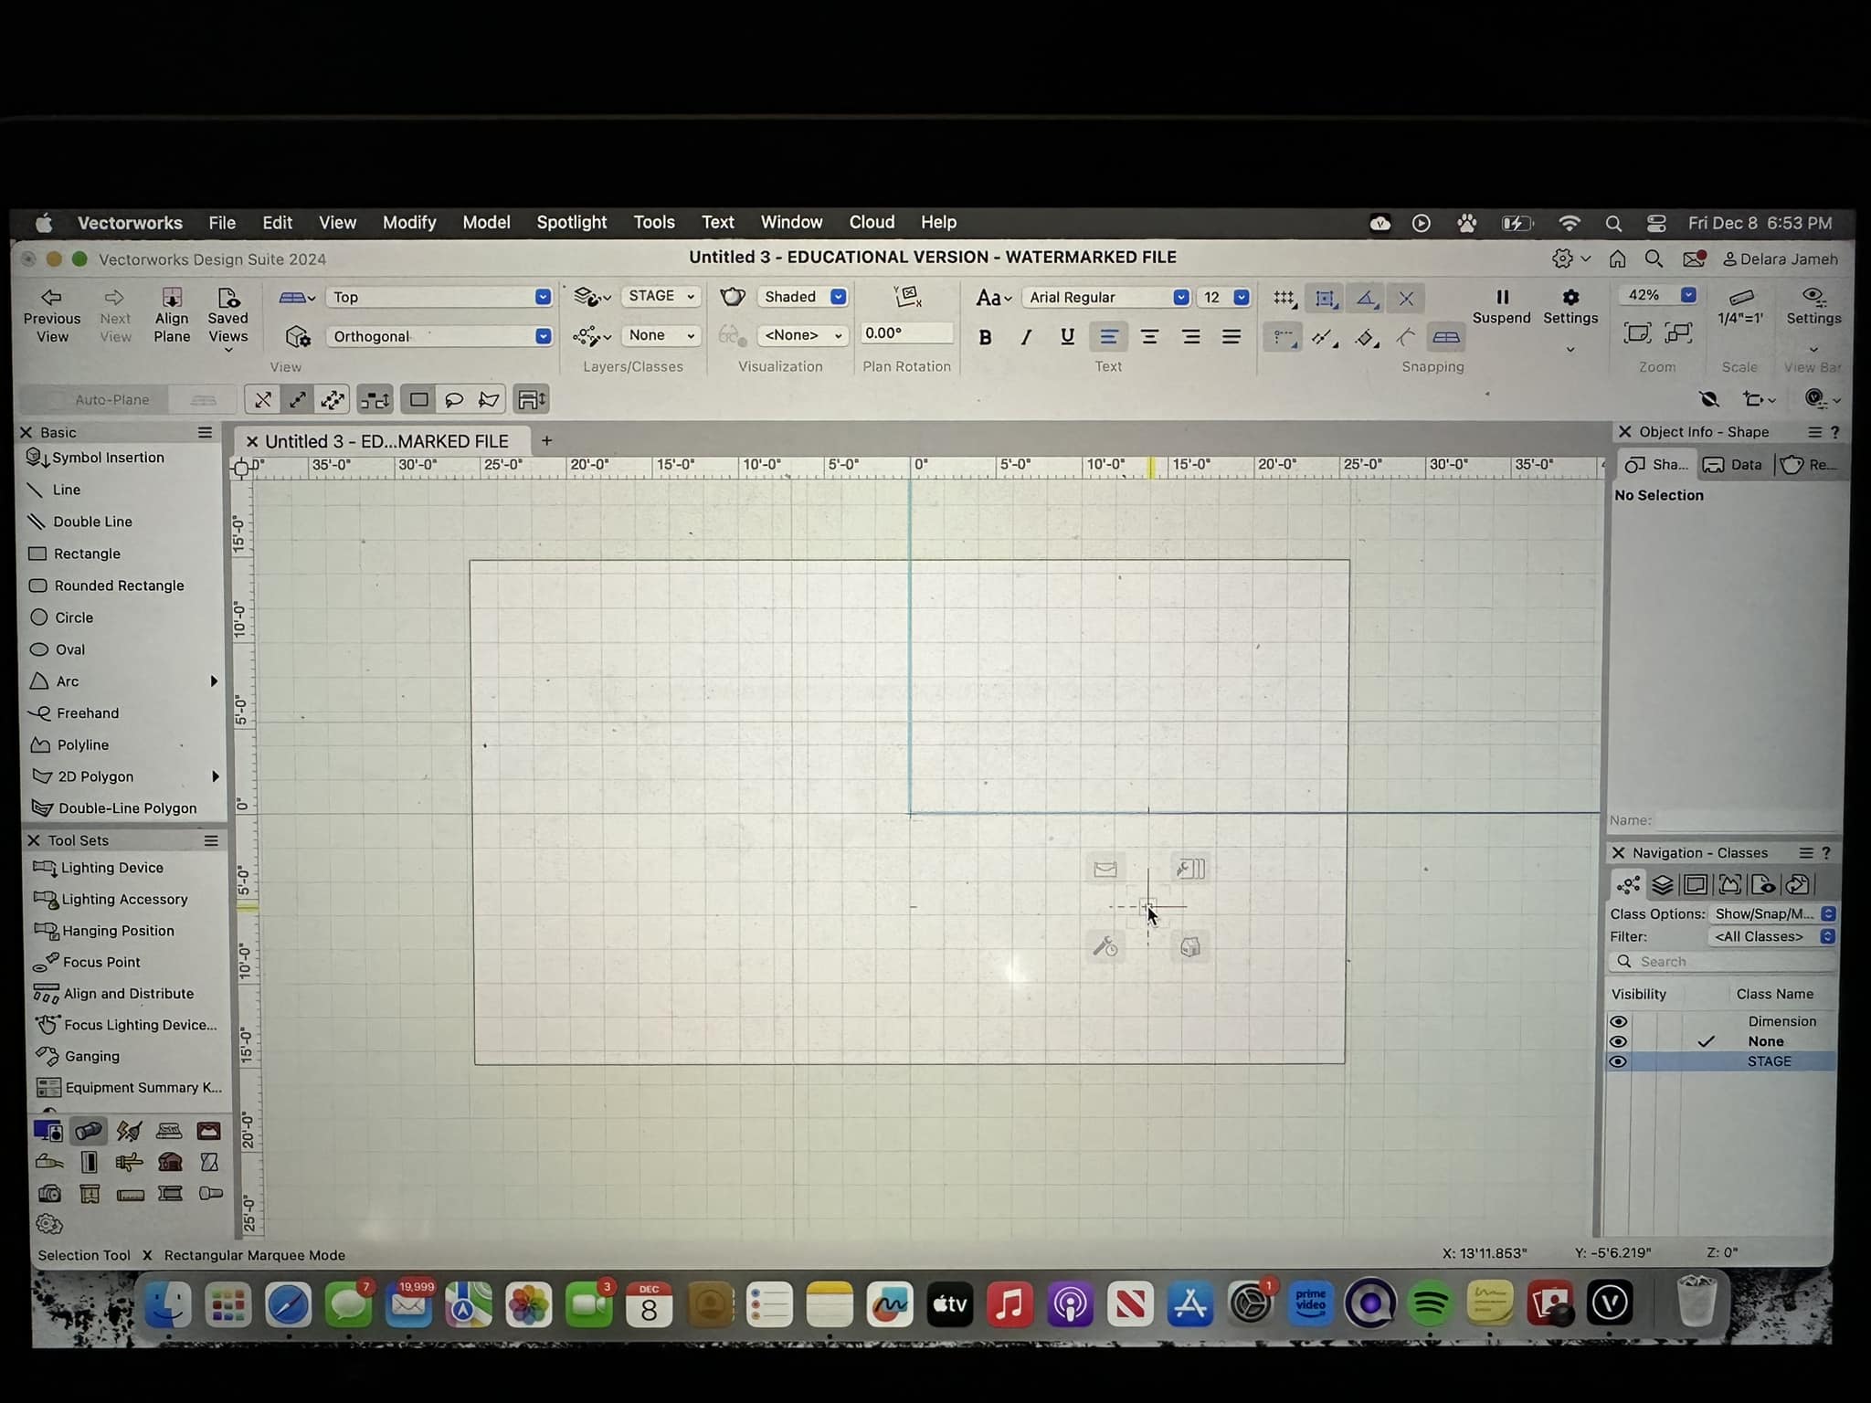This screenshot has width=1871, height=1403.
Task: Toggle Italic text formatting
Action: coord(1026,337)
